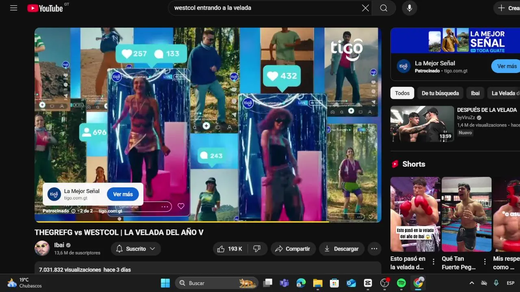Image resolution: width=520 pixels, height=292 pixels.
Task: Open more actions menu beside Descargar
Action: click(375, 249)
